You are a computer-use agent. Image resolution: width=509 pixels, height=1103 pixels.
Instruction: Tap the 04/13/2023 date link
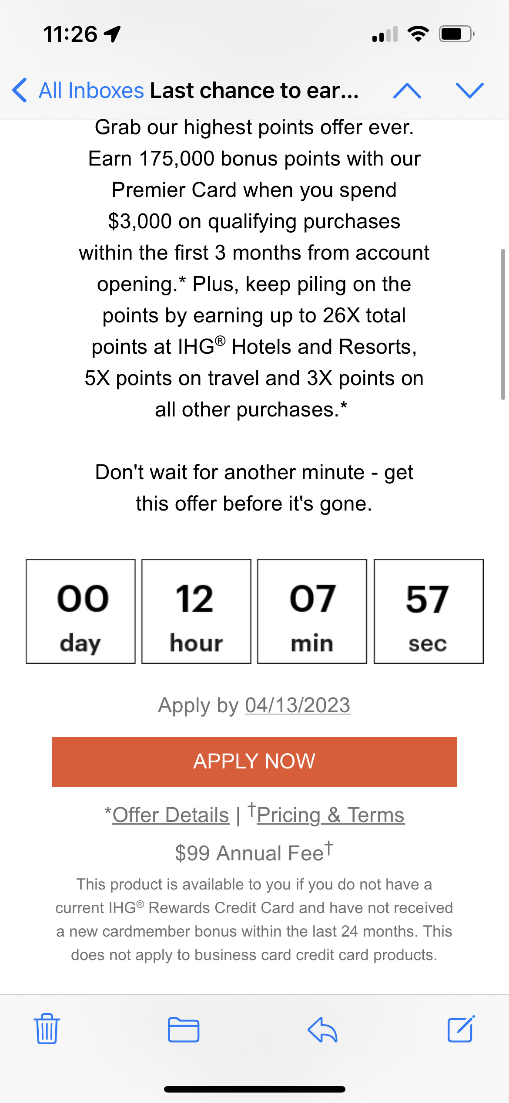(298, 705)
